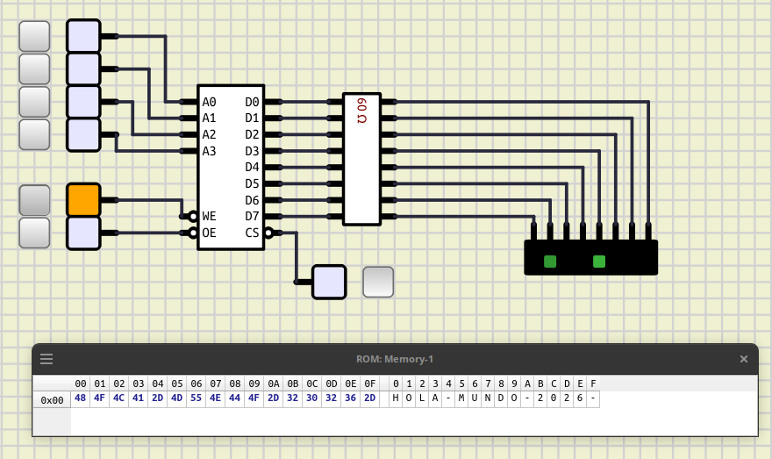Click the 0F column header in table
772x459 pixels.
pyautogui.click(x=369, y=384)
